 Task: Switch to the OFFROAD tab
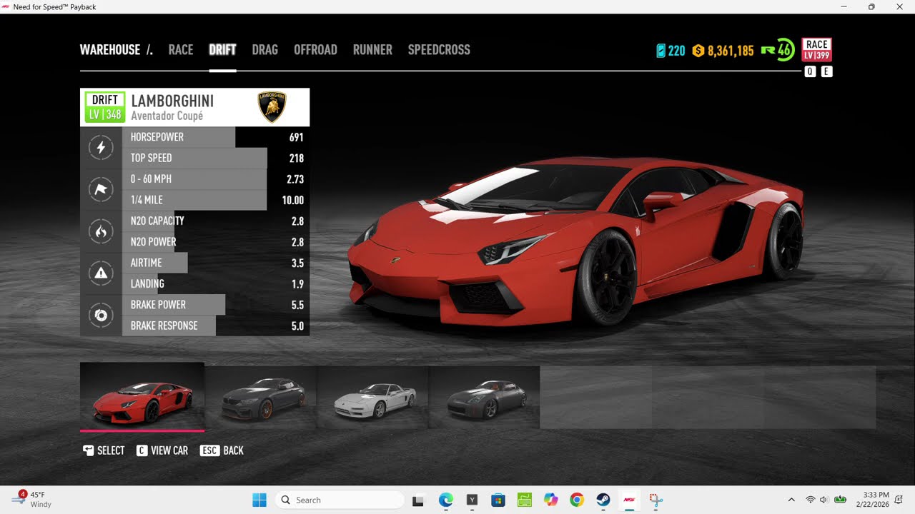(x=315, y=50)
